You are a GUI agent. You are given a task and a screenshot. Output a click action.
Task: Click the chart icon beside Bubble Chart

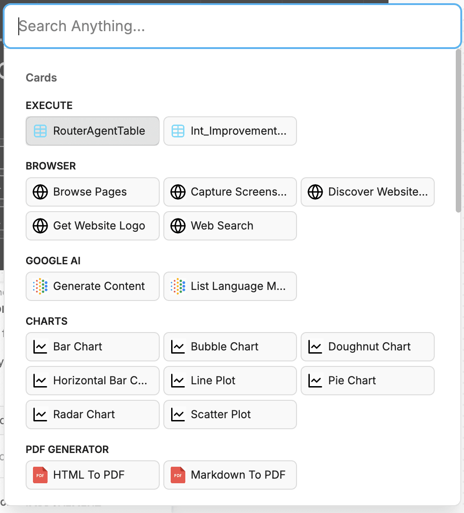[x=178, y=347]
